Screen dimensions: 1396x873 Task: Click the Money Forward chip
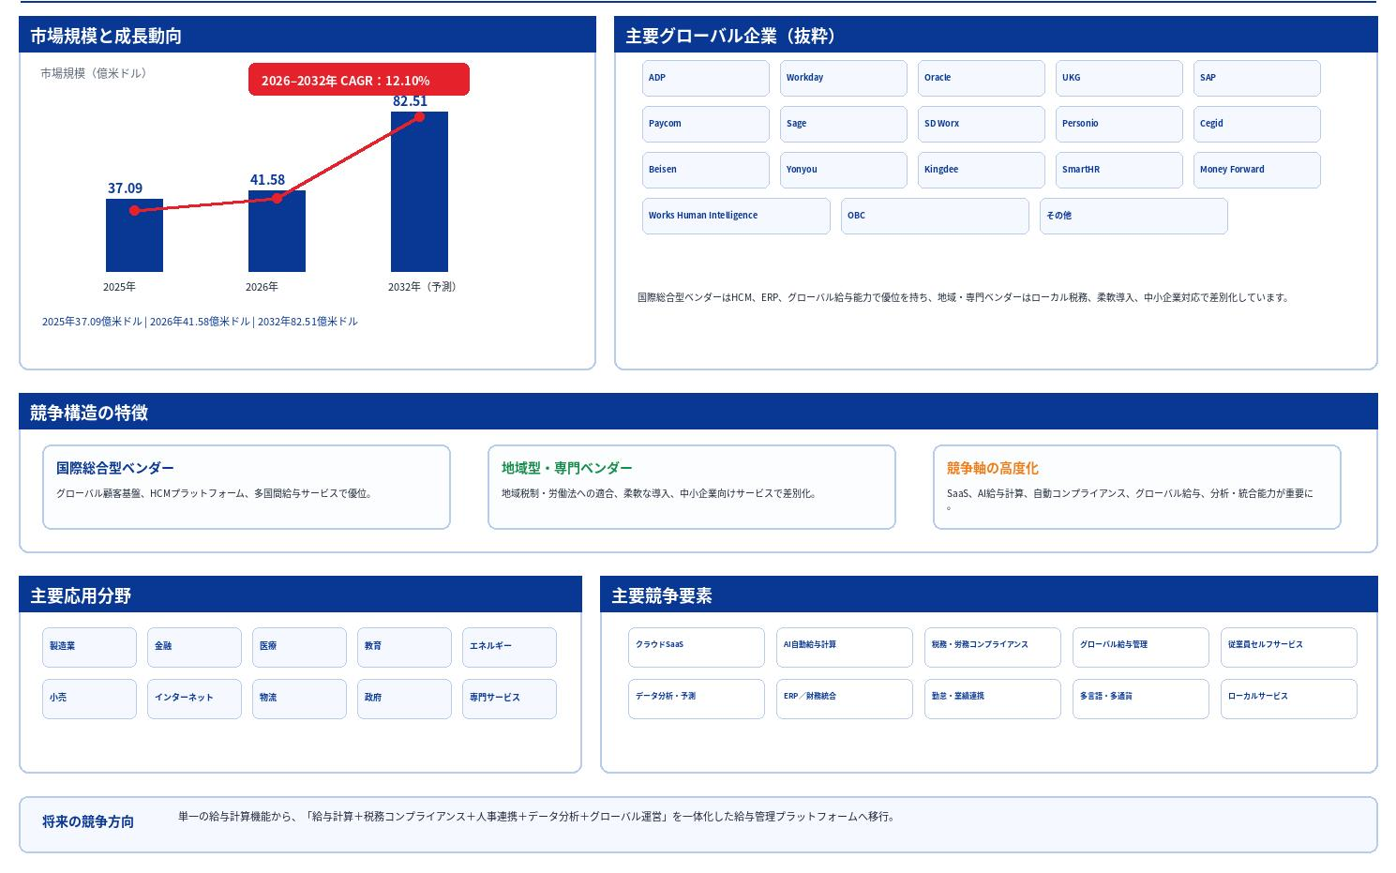point(1256,170)
